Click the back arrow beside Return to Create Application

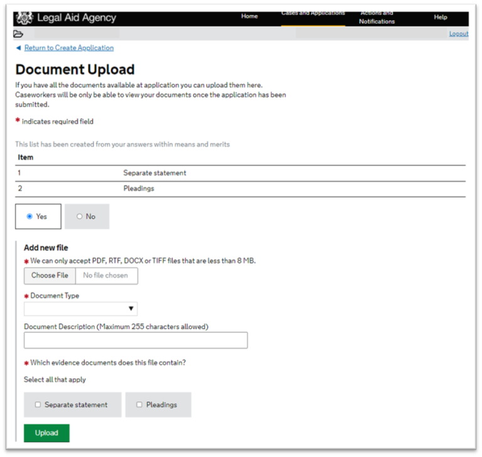click(x=18, y=48)
